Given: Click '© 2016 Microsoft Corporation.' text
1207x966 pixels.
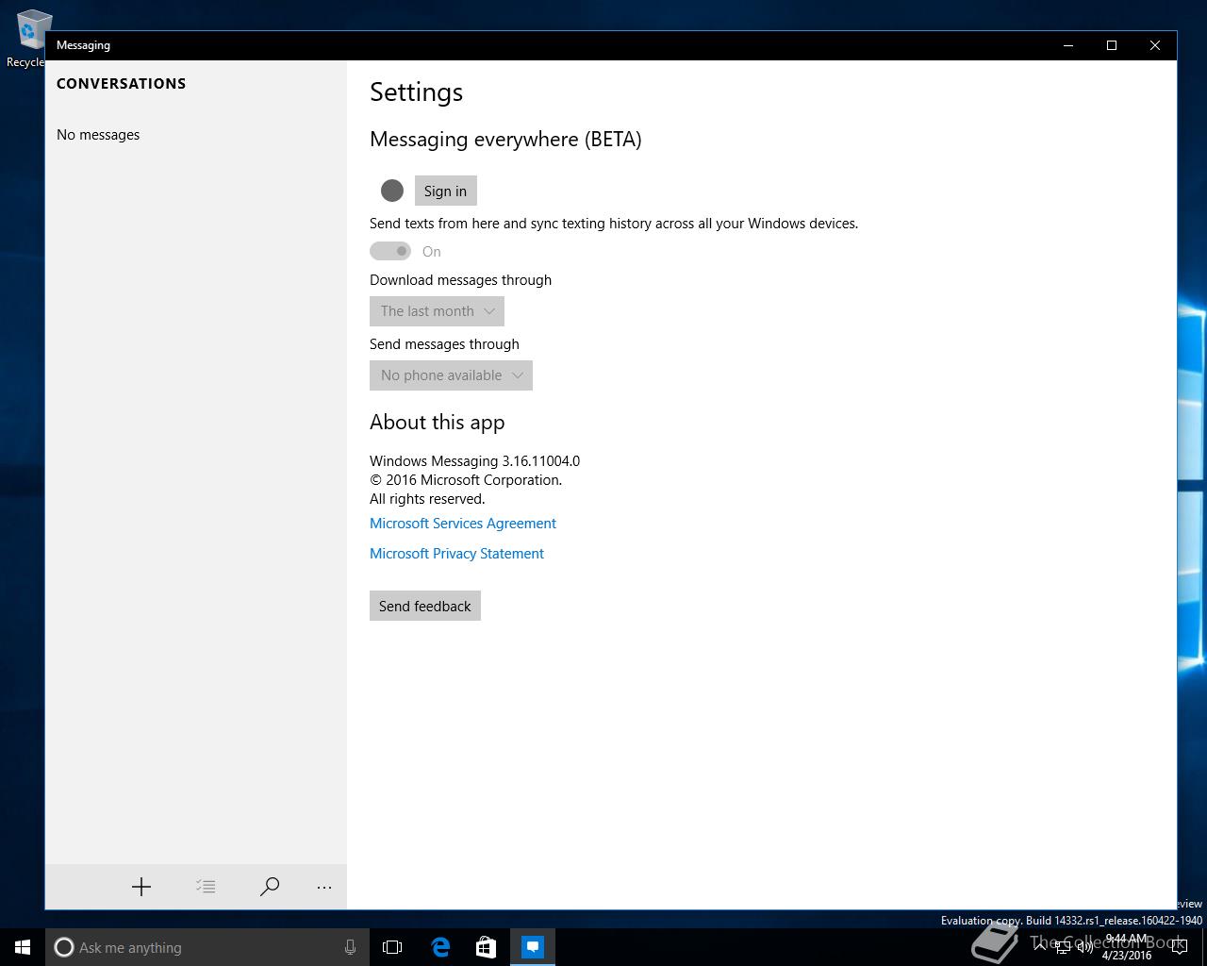Looking at the screenshot, I should tap(466, 480).
